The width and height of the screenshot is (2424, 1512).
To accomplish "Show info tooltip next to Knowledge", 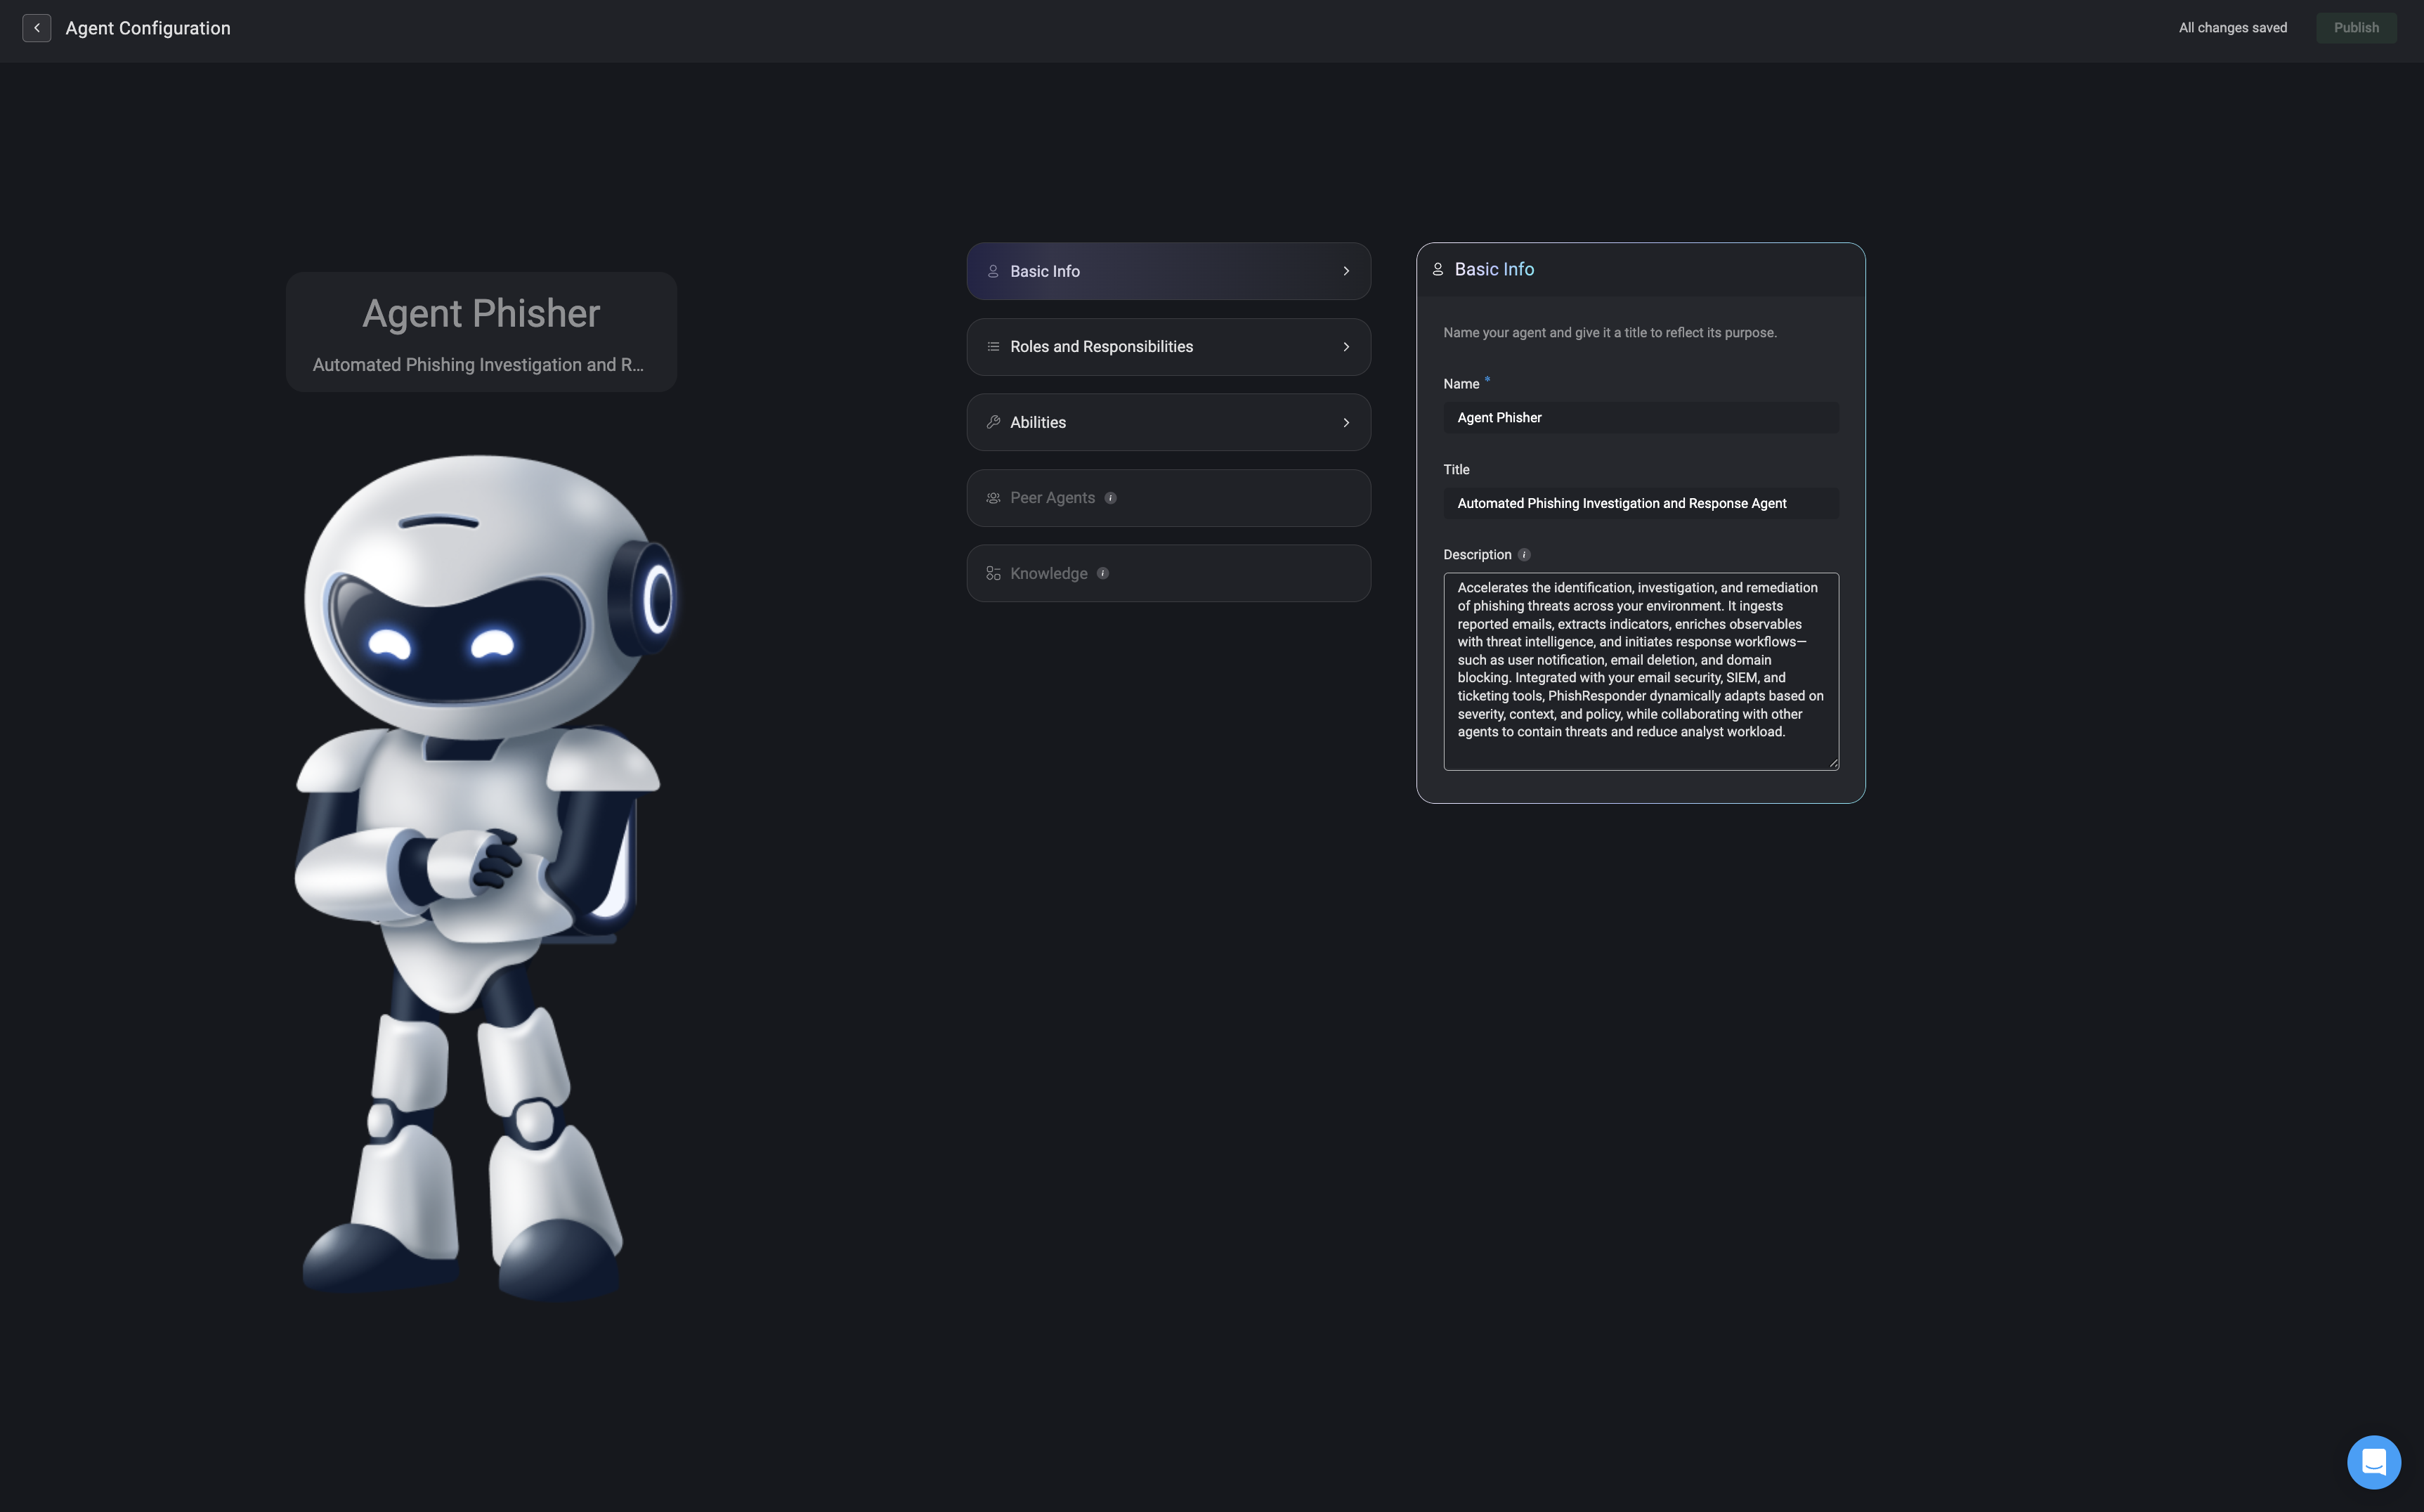I will coord(1103,573).
